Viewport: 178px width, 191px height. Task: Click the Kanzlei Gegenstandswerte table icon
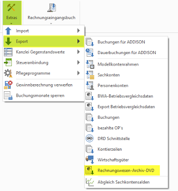tap(8, 52)
